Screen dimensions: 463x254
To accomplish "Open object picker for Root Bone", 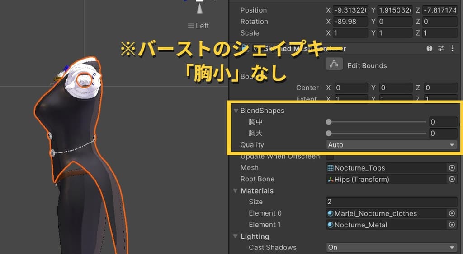I will 452,179.
